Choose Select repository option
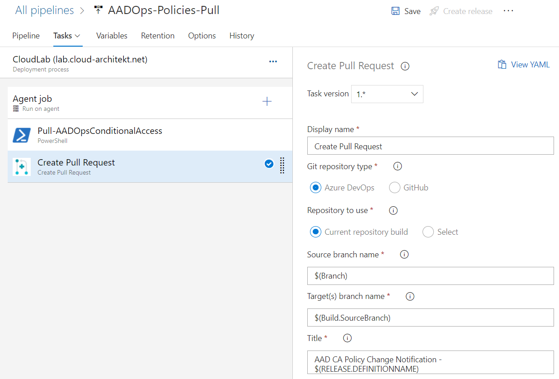Viewport: 559px width, 379px height. (x=428, y=232)
